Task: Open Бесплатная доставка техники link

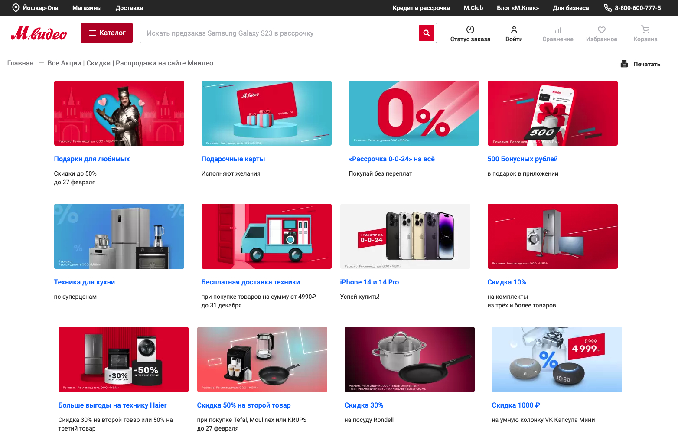Action: click(251, 282)
